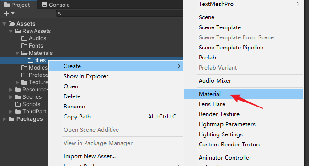The height and width of the screenshot is (166, 309).
Task: Collapse the RawAssets folder triangle
Action: (x=11, y=32)
